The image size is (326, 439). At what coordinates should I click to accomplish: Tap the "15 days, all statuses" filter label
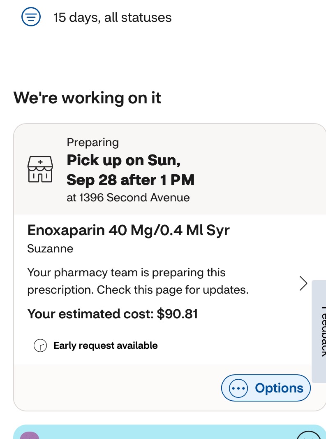112,18
